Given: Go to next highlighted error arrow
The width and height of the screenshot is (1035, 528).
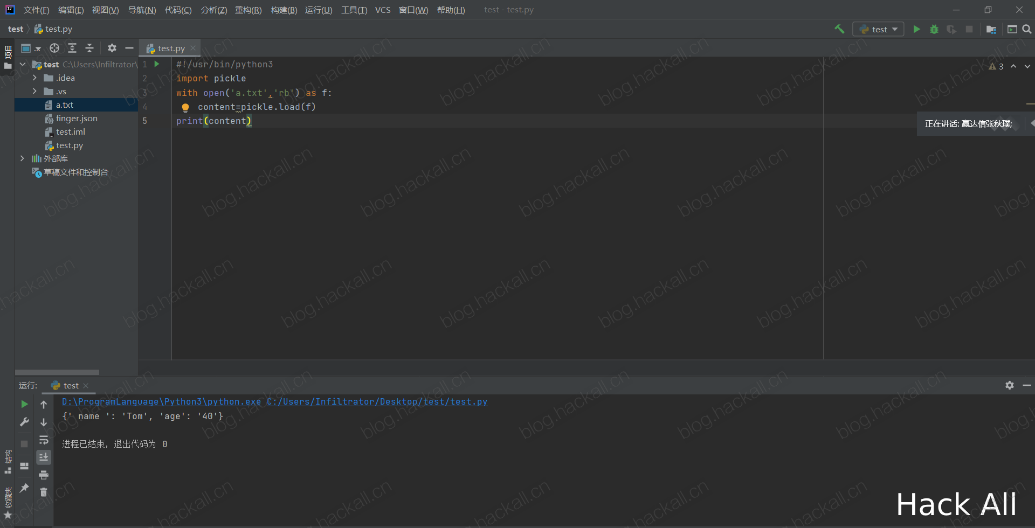Looking at the screenshot, I should click(1027, 66).
